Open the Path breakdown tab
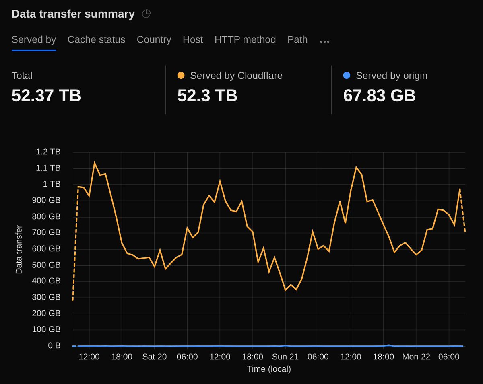 coord(297,39)
